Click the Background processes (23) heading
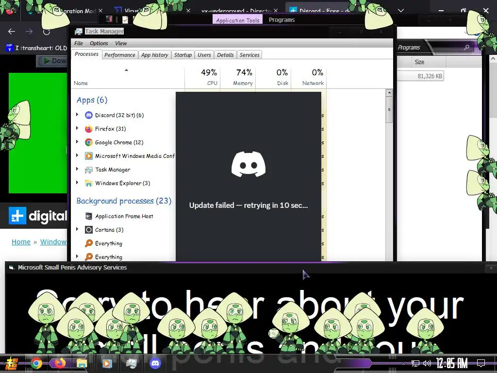The height and width of the screenshot is (373, 497). point(124,201)
